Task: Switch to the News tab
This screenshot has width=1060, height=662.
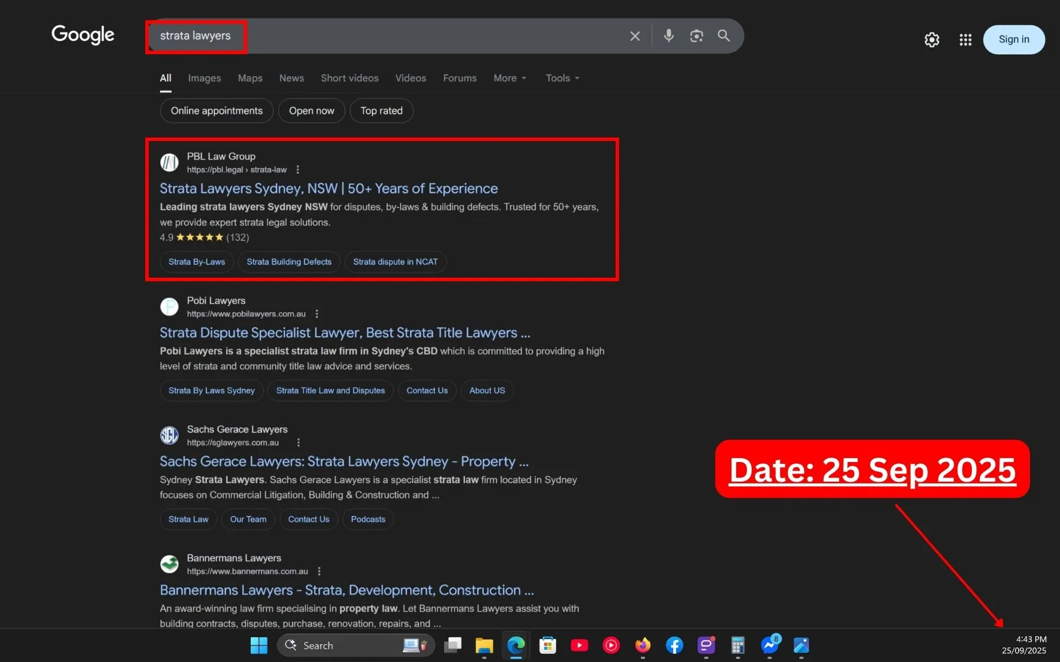Action: tap(291, 78)
